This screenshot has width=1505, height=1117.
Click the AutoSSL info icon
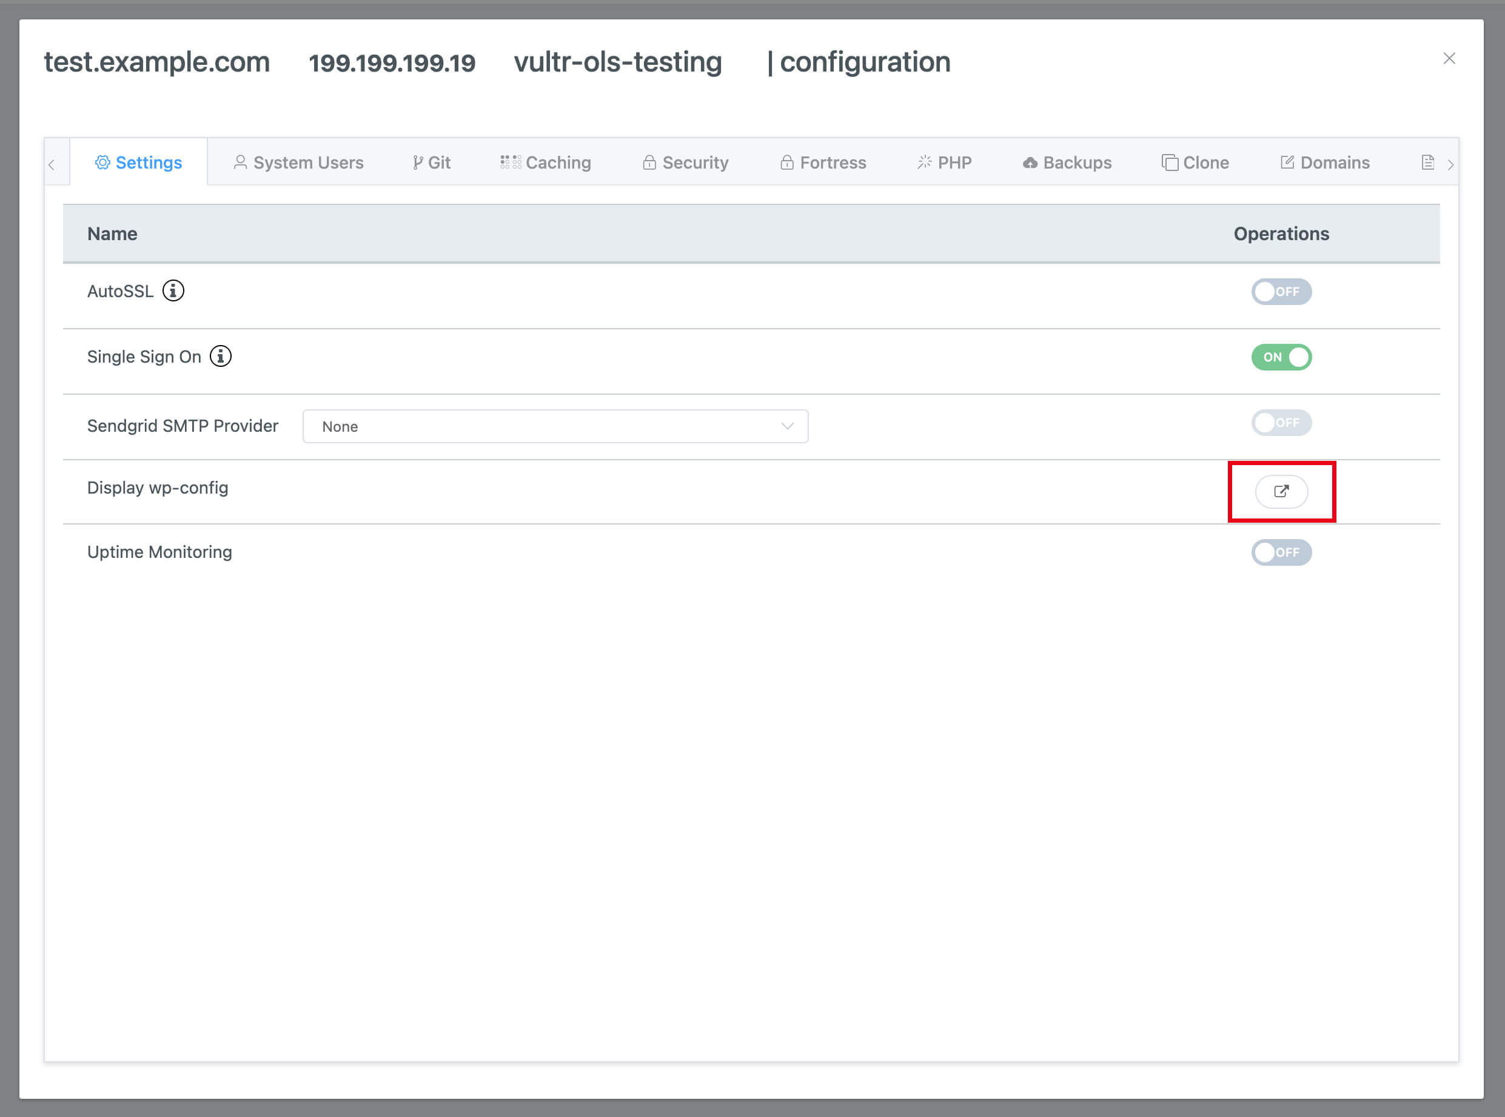pyautogui.click(x=173, y=290)
